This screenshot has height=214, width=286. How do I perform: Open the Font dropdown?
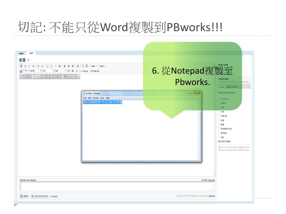[48, 71]
